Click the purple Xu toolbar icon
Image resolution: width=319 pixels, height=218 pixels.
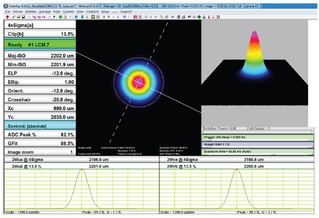coord(43,17)
